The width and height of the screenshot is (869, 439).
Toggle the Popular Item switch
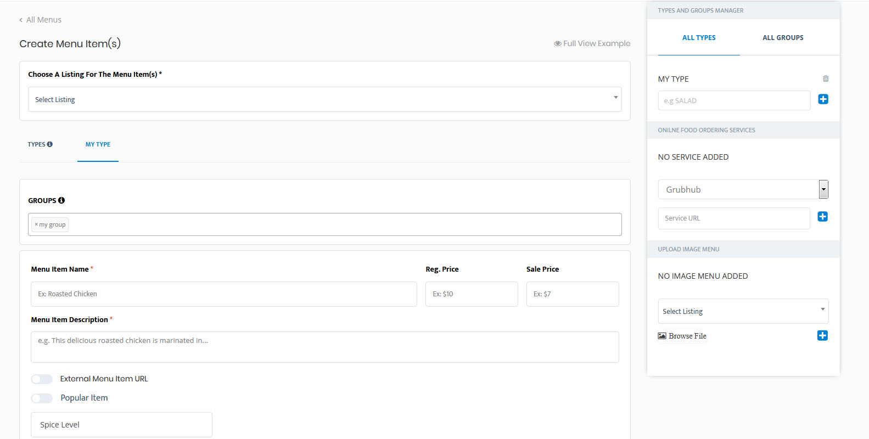tap(42, 398)
